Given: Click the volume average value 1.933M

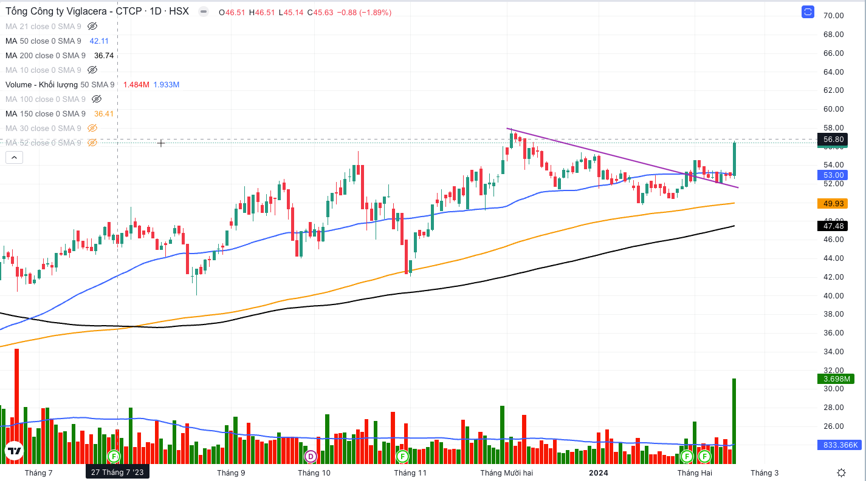Looking at the screenshot, I should coord(166,84).
